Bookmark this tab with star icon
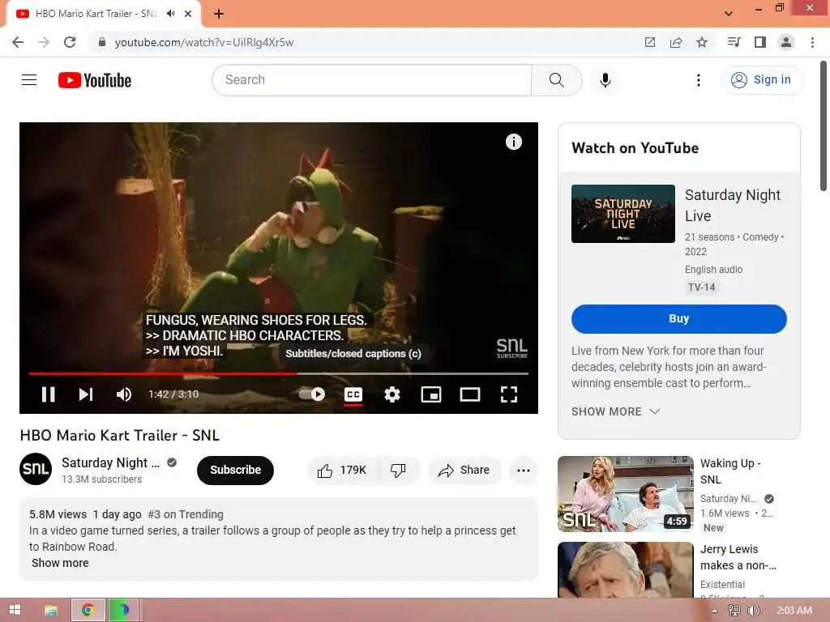 pos(702,42)
